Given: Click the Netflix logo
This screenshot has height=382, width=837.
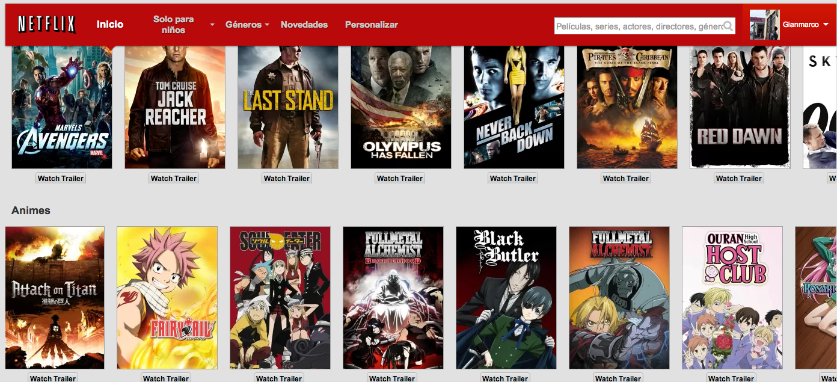Looking at the screenshot, I should [x=46, y=25].
